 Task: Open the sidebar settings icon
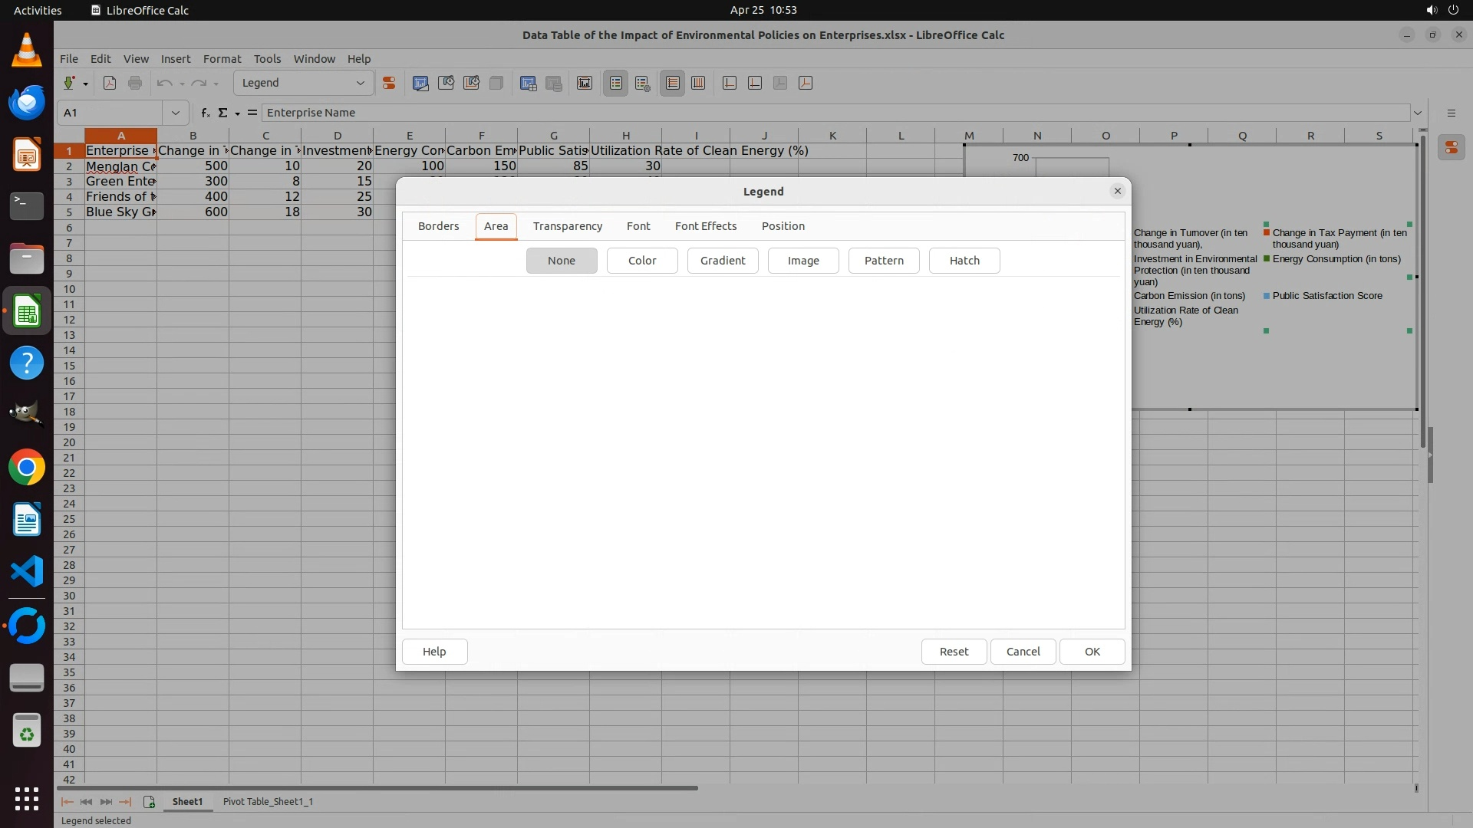pos(1451,113)
